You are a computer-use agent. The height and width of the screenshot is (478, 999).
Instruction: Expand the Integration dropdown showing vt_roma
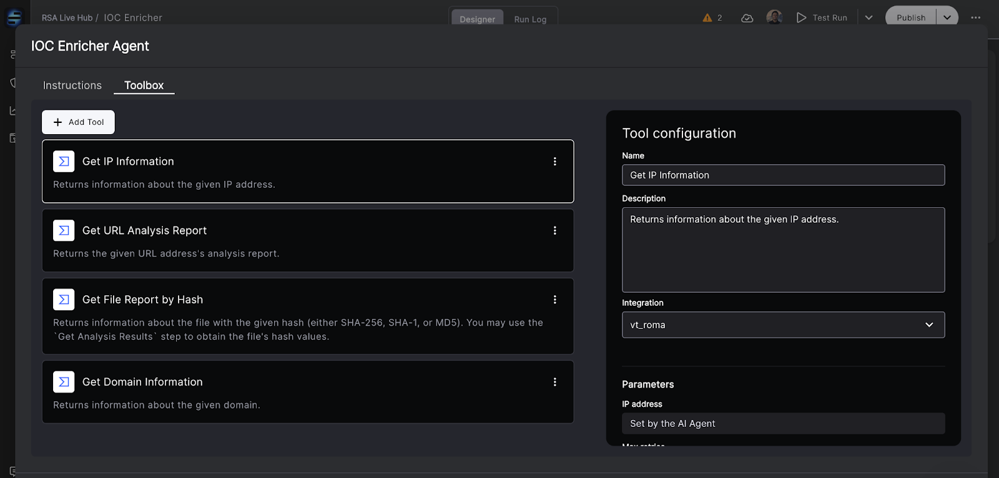(x=783, y=325)
